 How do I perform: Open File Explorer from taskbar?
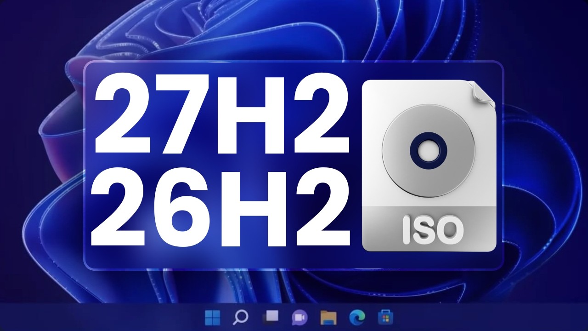tap(328, 317)
